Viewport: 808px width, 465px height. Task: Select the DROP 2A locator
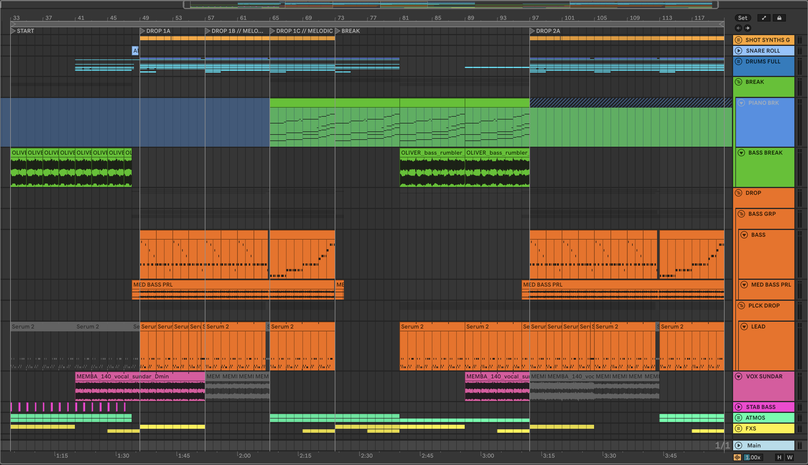tap(545, 31)
